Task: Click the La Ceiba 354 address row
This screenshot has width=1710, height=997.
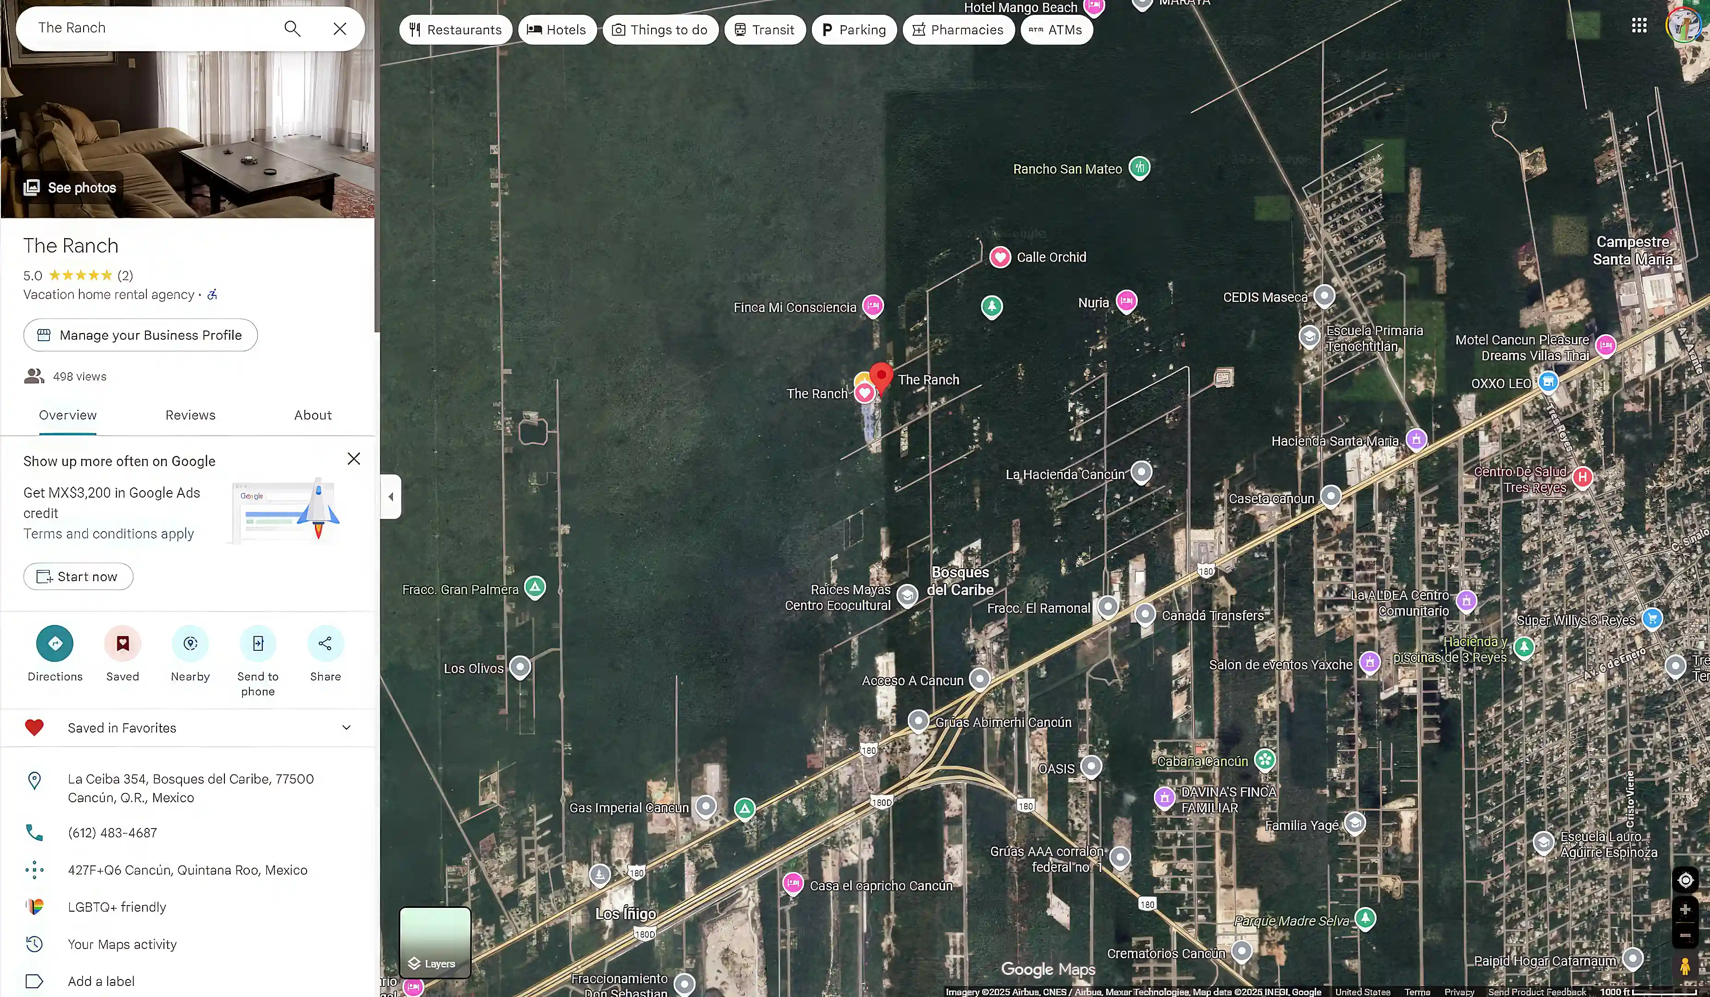Action: coord(188,788)
